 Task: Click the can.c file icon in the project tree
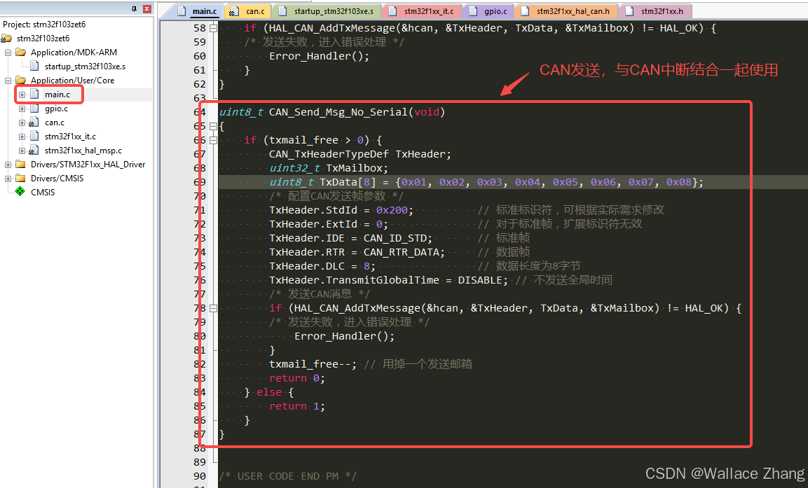(34, 123)
